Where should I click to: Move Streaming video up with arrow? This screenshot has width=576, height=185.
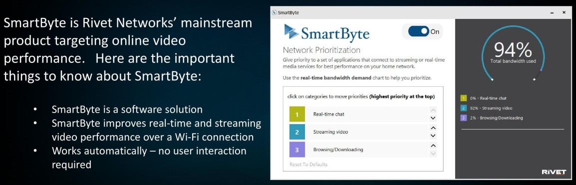(433, 128)
